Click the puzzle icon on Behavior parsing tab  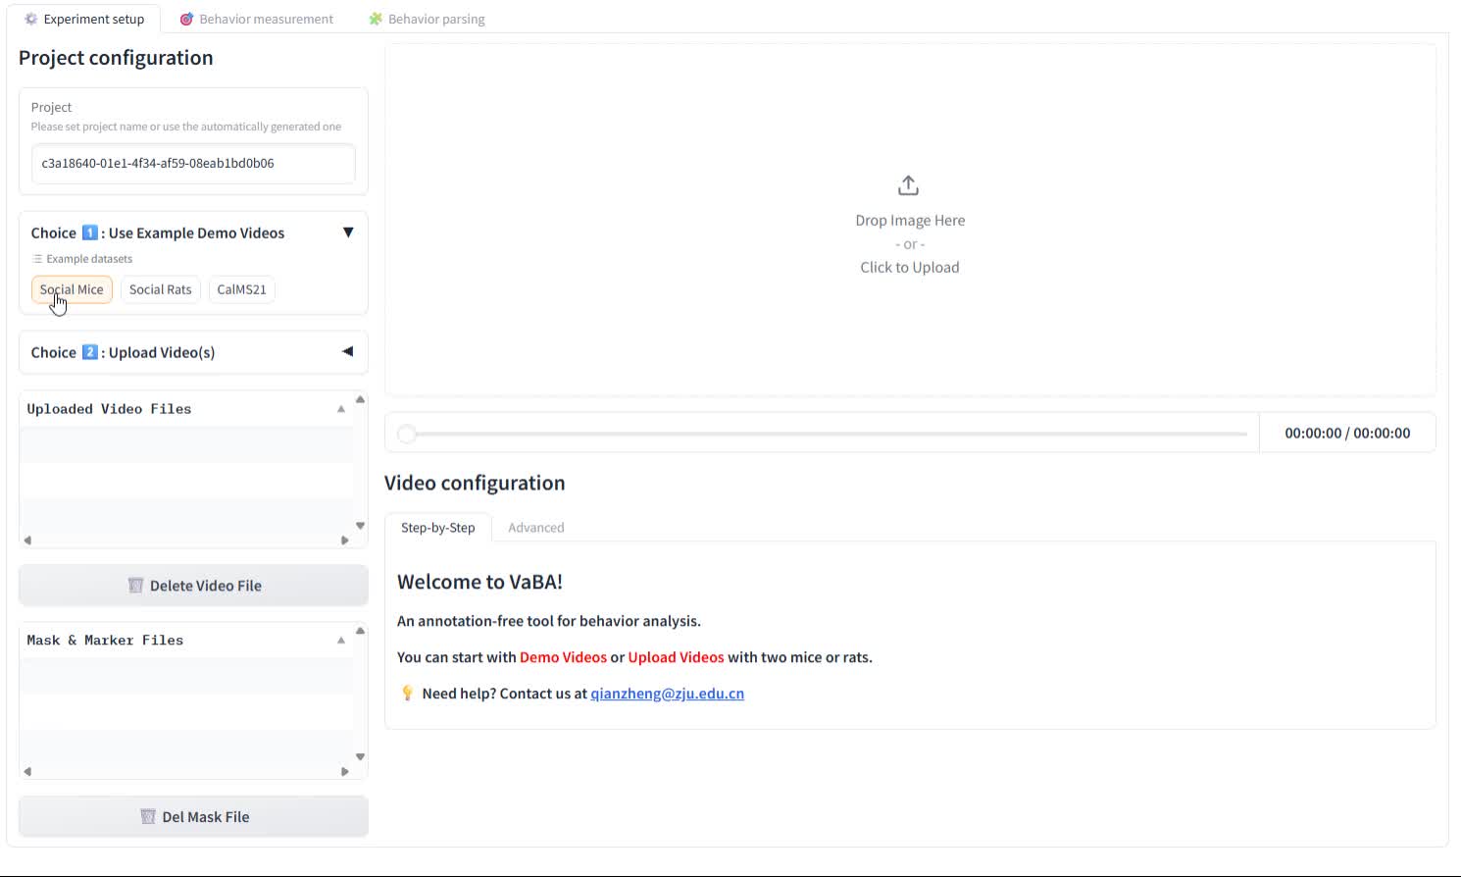pos(376,19)
